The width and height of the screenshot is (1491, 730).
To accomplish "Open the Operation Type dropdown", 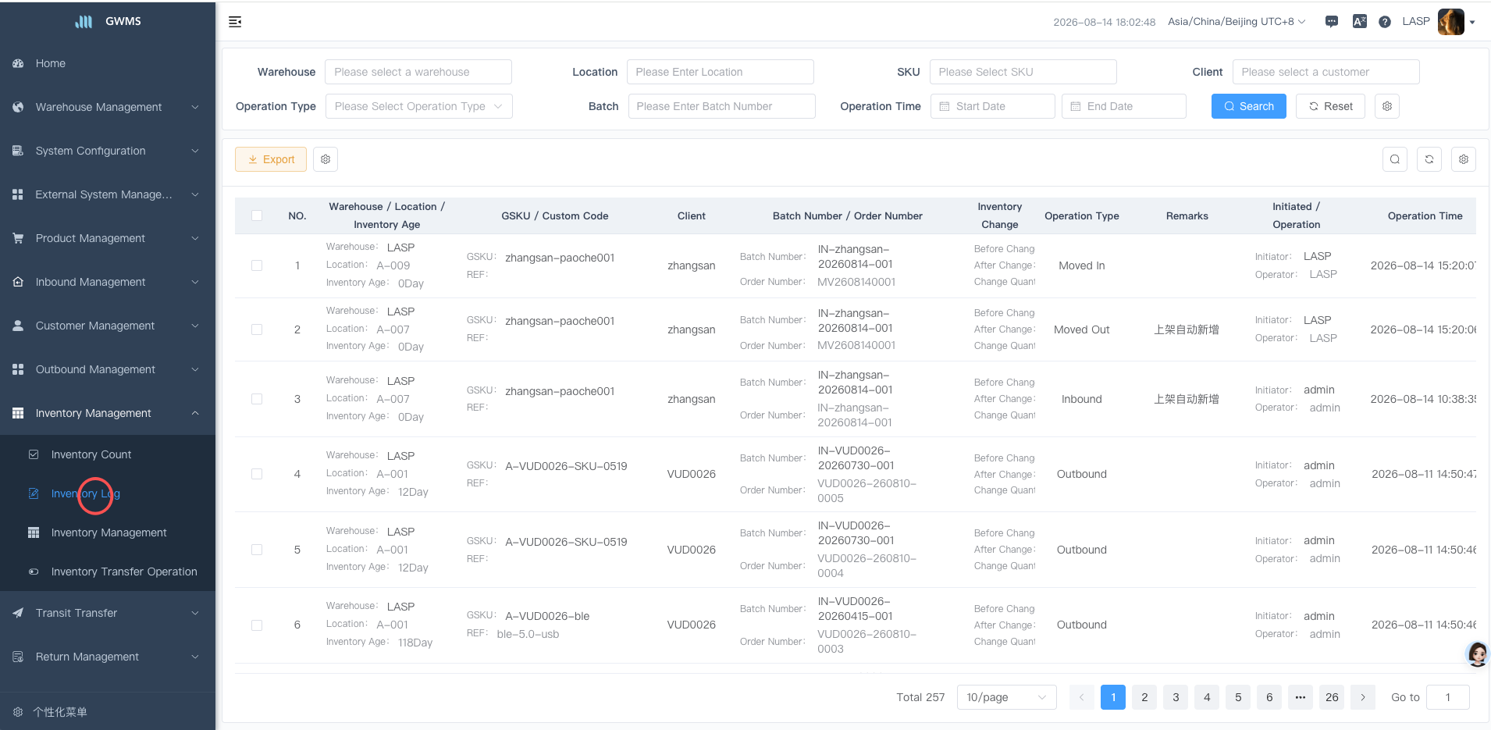I will (x=418, y=106).
